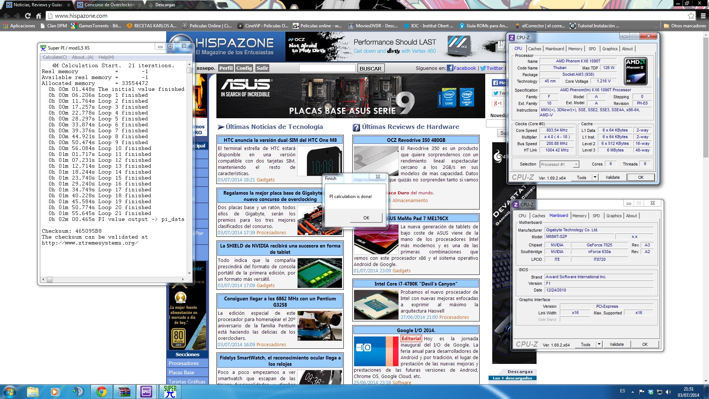Image resolution: width=709 pixels, height=399 pixels.
Task: Open the Calculate(C) menu in Super PI
Action: coord(55,57)
